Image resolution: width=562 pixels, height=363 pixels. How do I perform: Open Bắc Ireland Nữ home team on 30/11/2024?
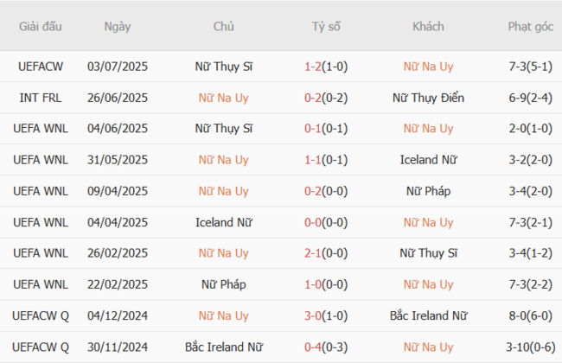pyautogui.click(x=224, y=347)
